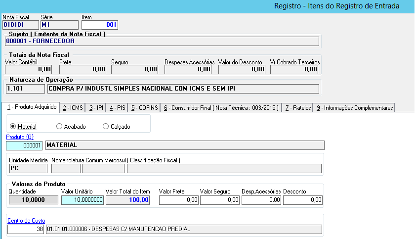Click the first empty NCM code field
The width and height of the screenshot is (415, 239).
tap(66, 169)
